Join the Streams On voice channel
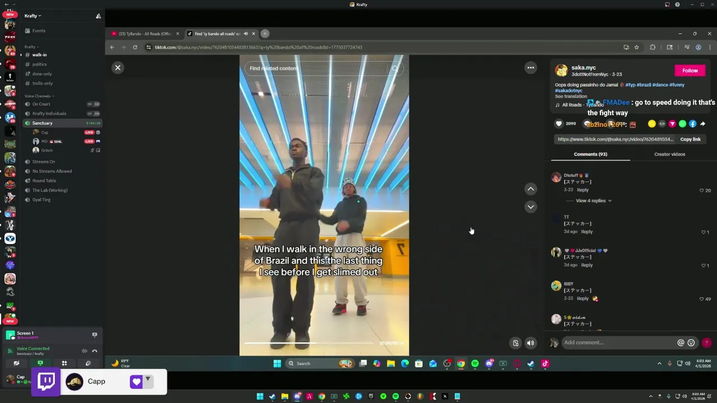 point(62,162)
